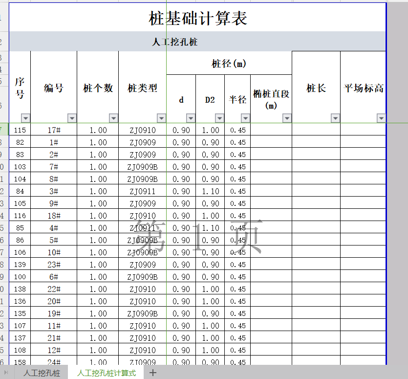This screenshot has width=408, height=379.
Task: Expand the 平场标高 filter dropdown
Action: [381, 118]
